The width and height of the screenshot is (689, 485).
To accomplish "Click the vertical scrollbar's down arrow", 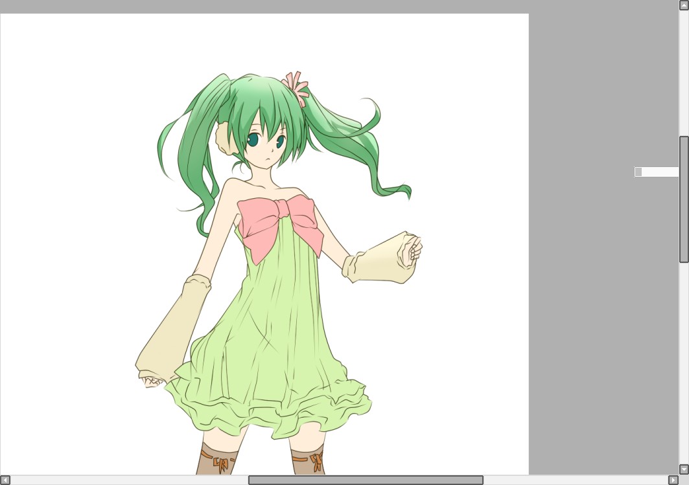I will [x=684, y=469].
